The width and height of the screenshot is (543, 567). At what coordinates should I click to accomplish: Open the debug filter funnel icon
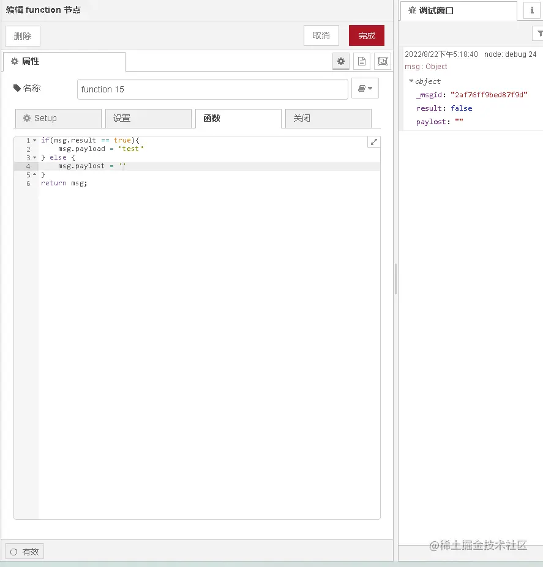pos(539,34)
